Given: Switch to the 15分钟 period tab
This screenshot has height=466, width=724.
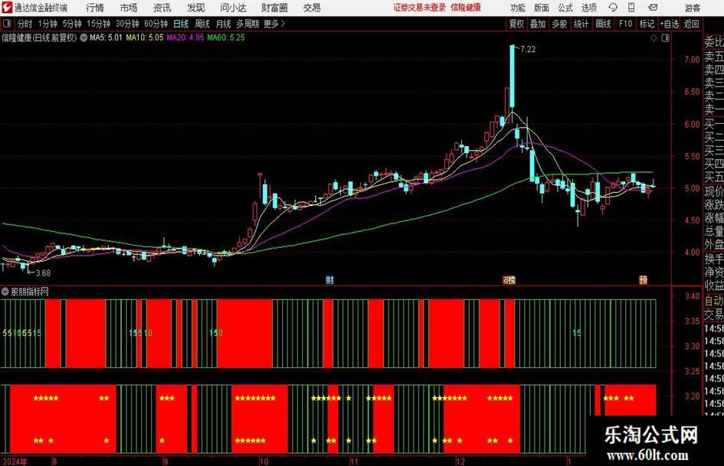Looking at the screenshot, I should pos(98,24).
